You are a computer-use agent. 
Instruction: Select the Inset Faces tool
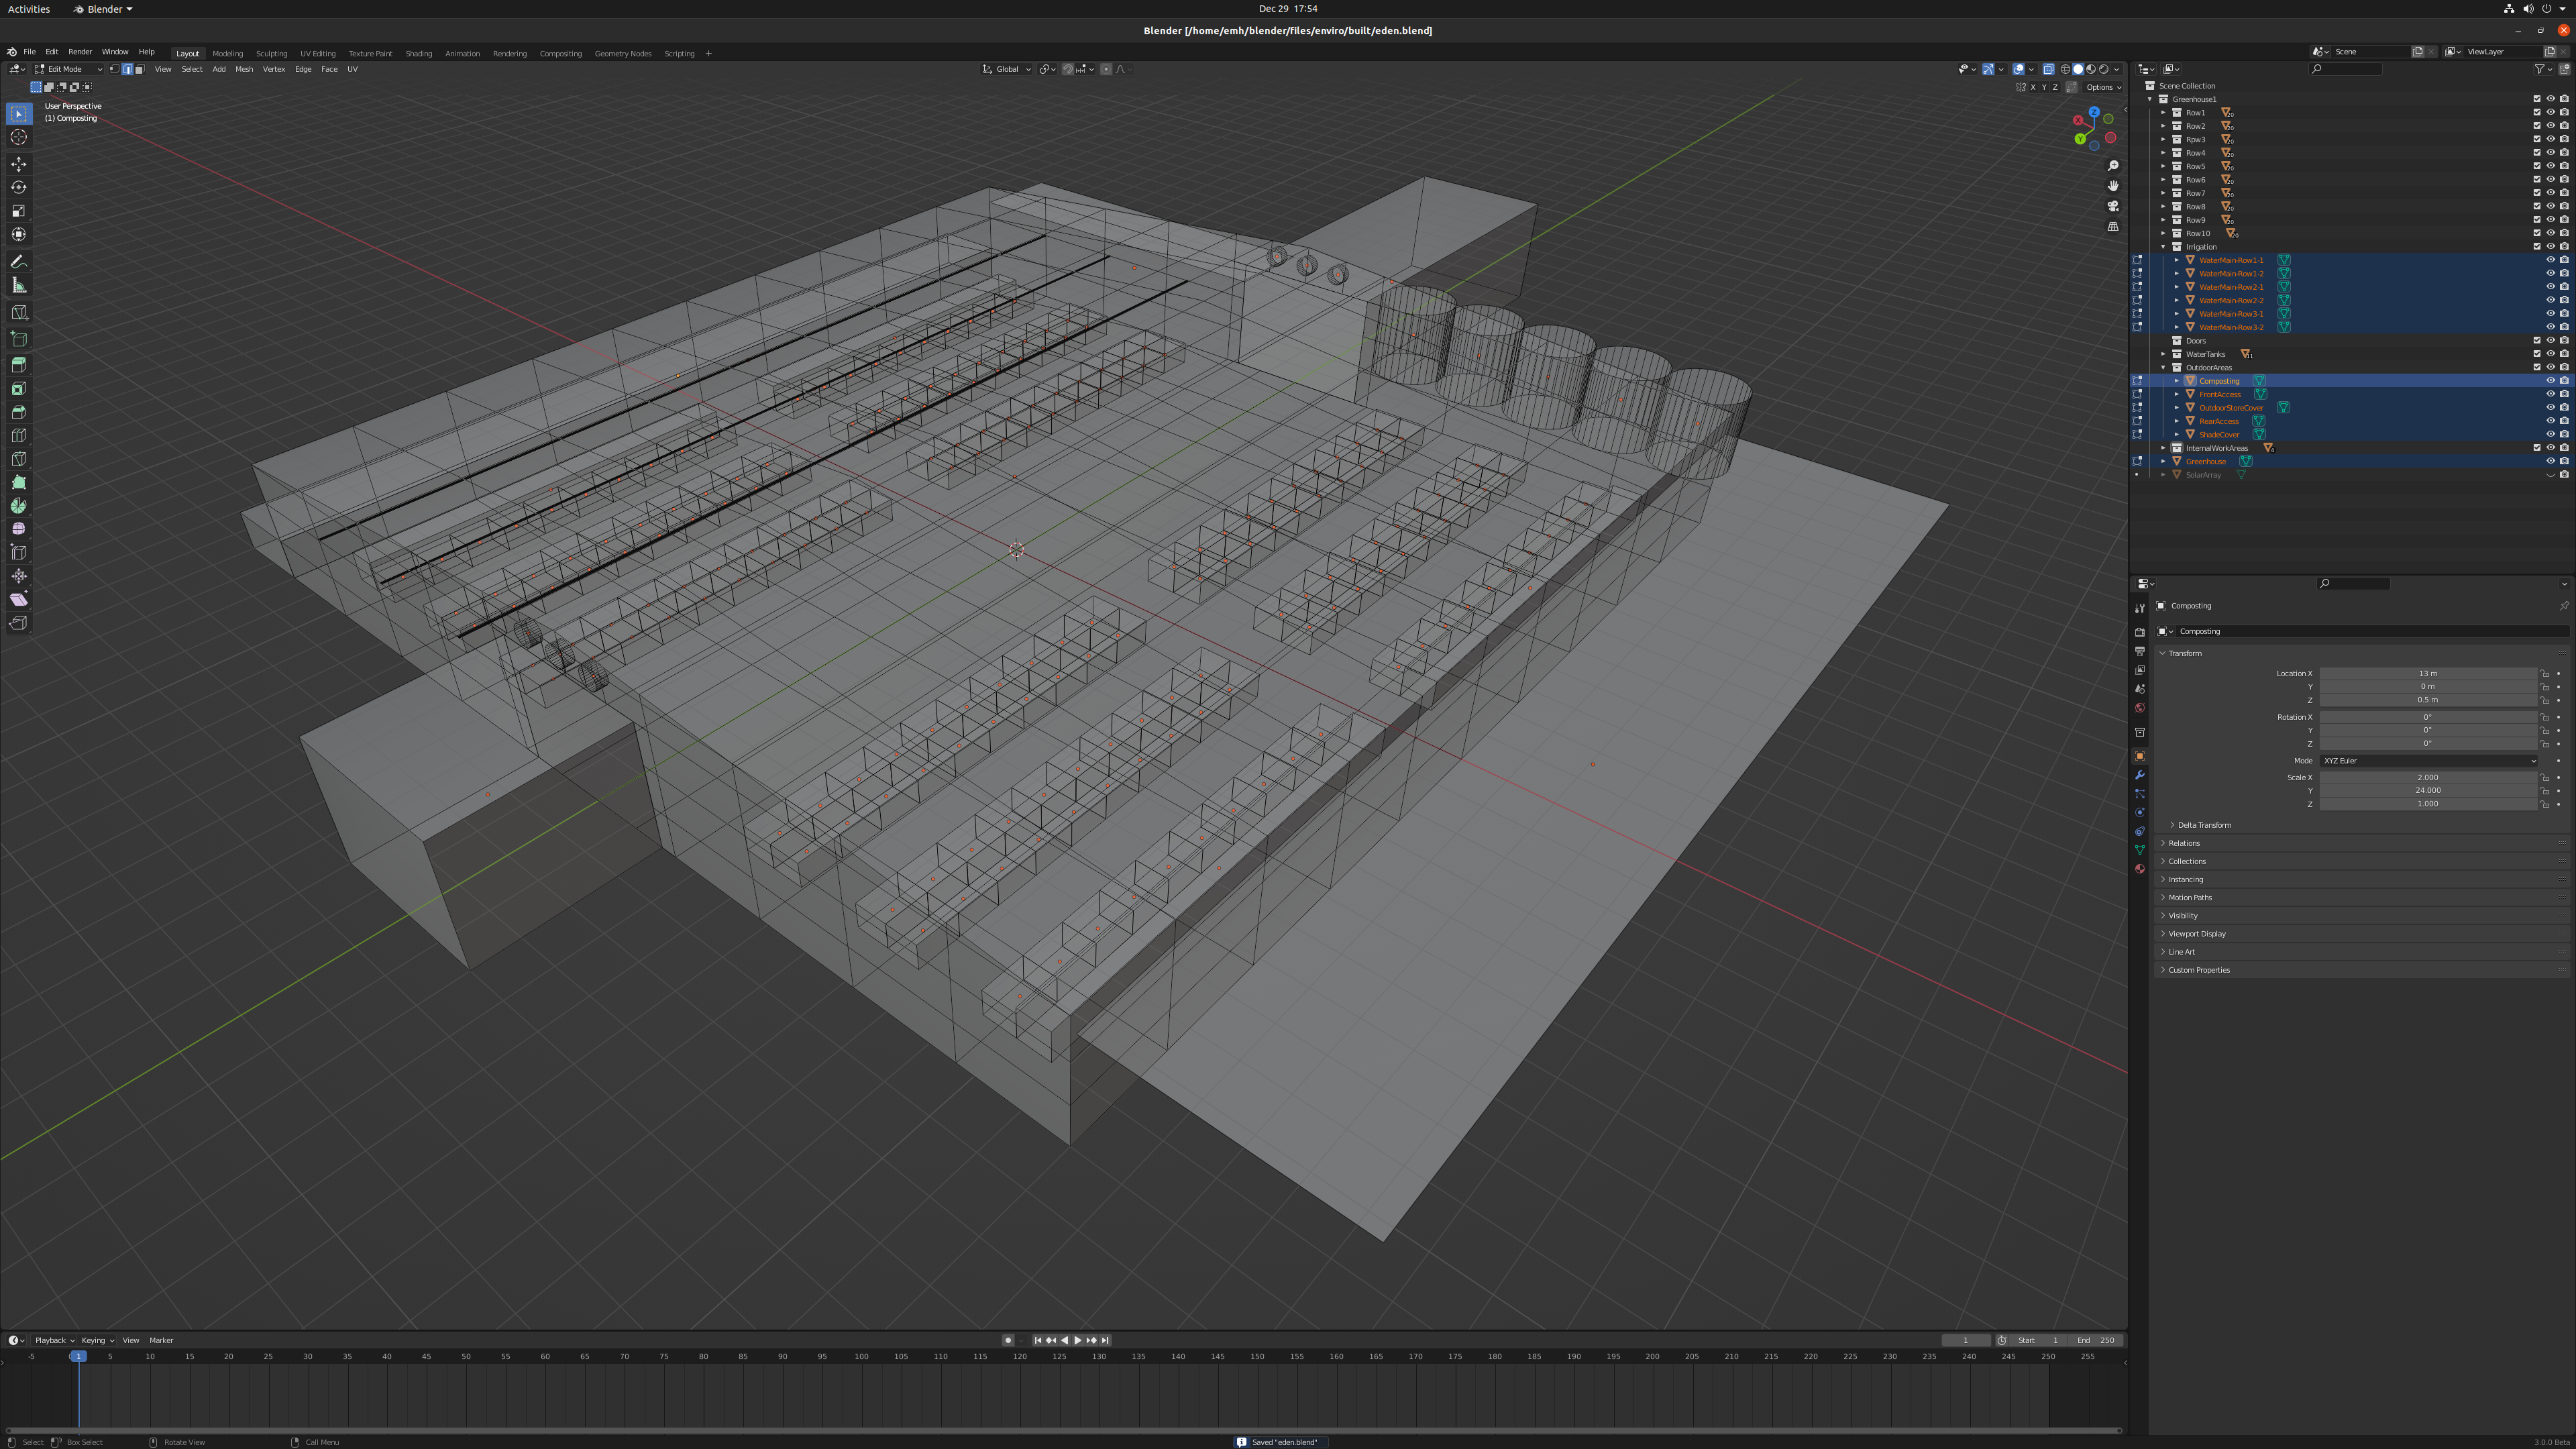pyautogui.click(x=19, y=388)
